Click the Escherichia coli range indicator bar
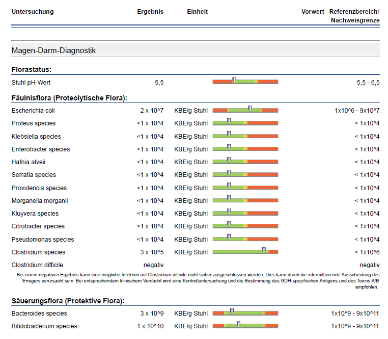This screenshot has width=388, height=339. point(245,110)
